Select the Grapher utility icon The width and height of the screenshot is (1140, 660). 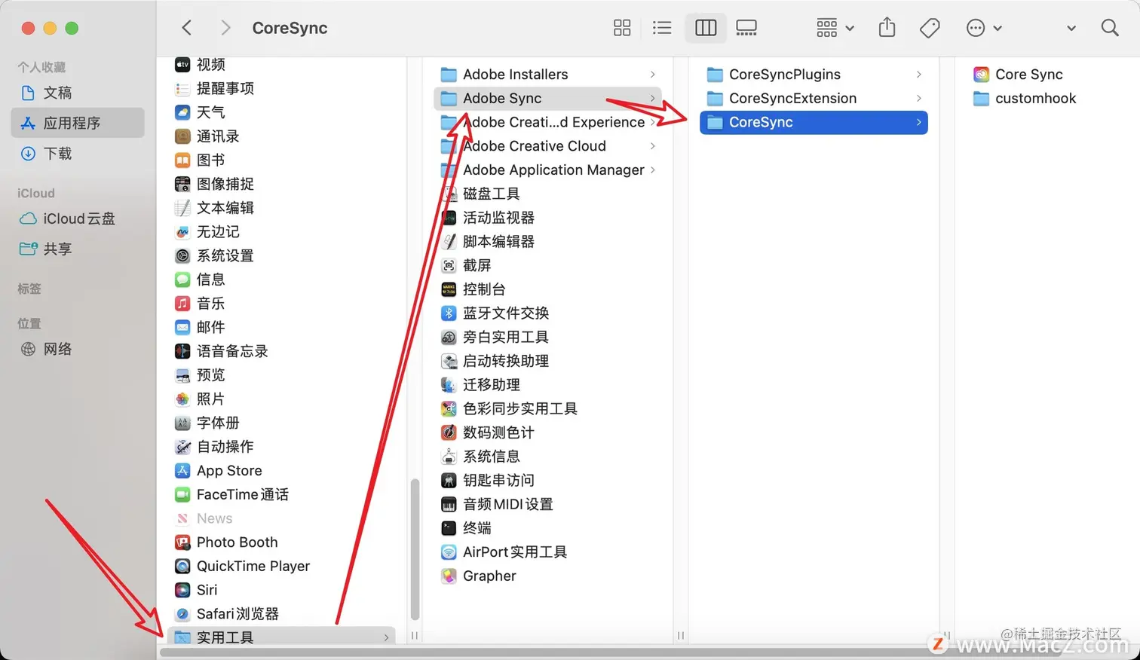[x=449, y=576]
